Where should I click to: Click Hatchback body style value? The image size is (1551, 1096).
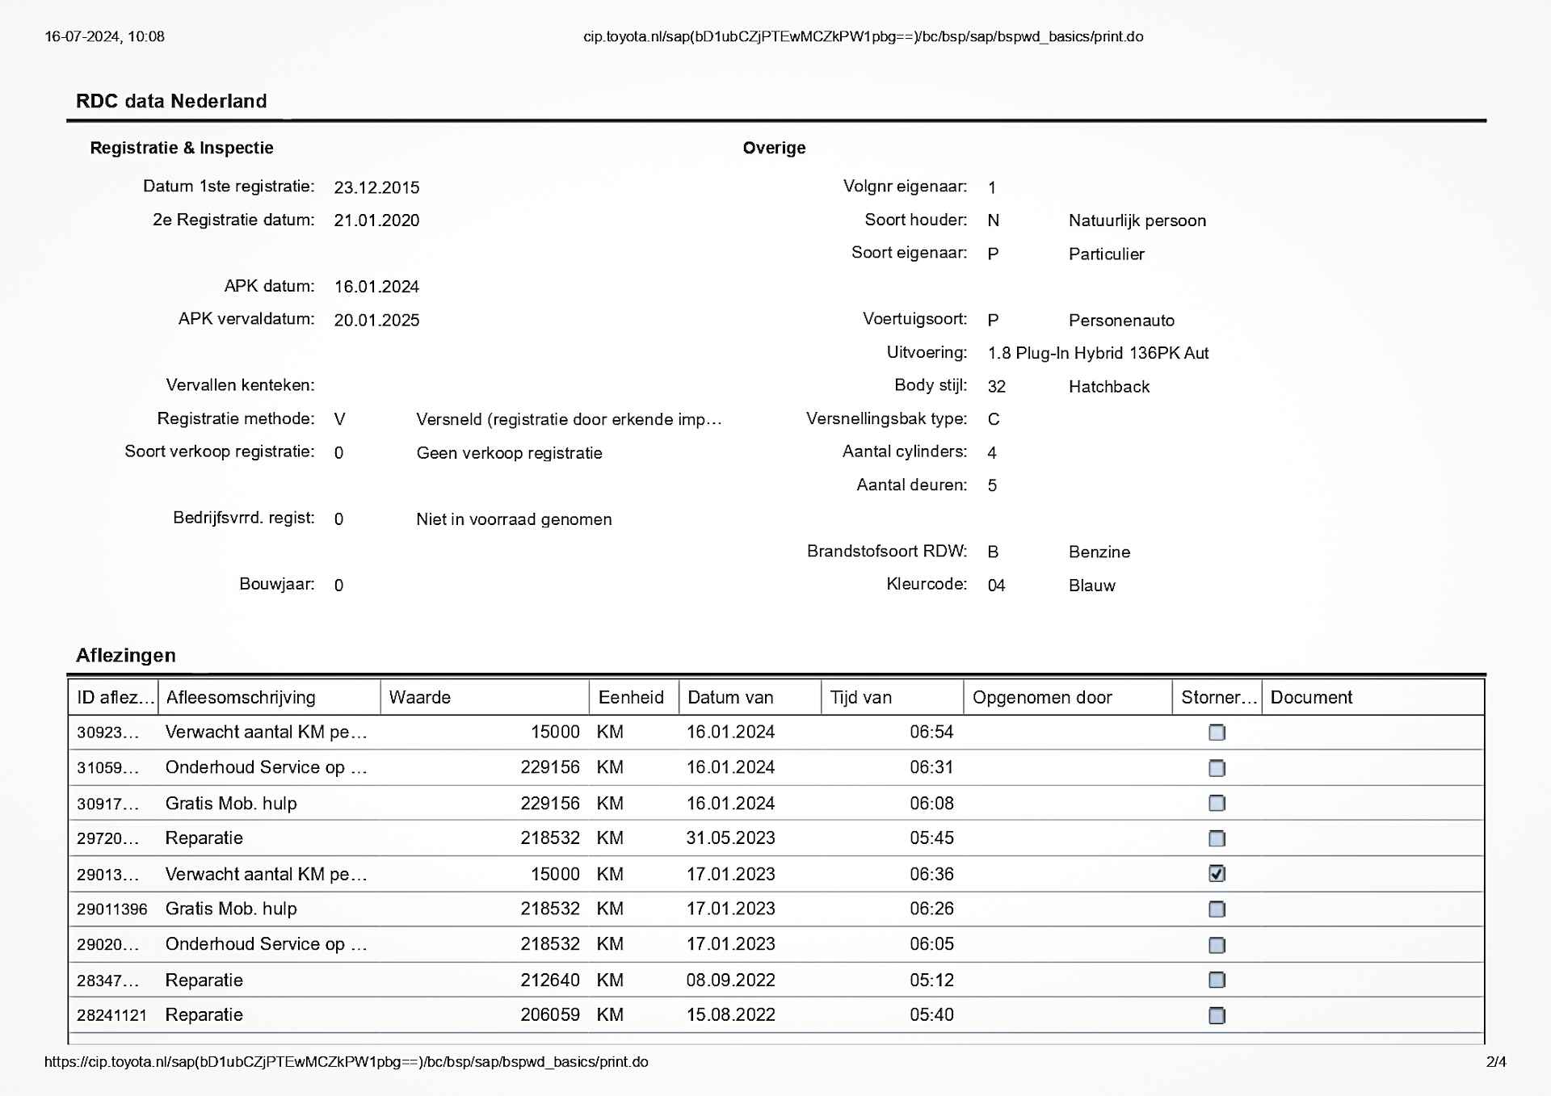1108,386
